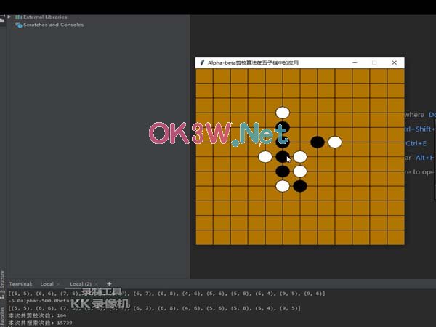Click the Scratches and Consoles icon
This screenshot has width=436, height=327.
point(19,25)
